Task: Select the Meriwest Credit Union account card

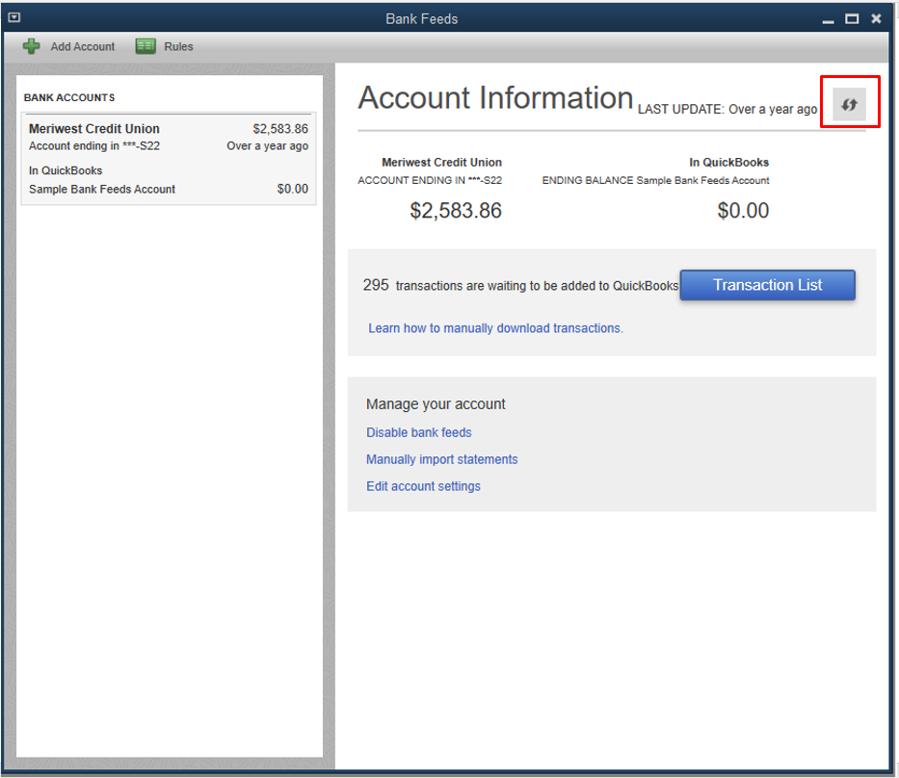Action: pos(169,159)
